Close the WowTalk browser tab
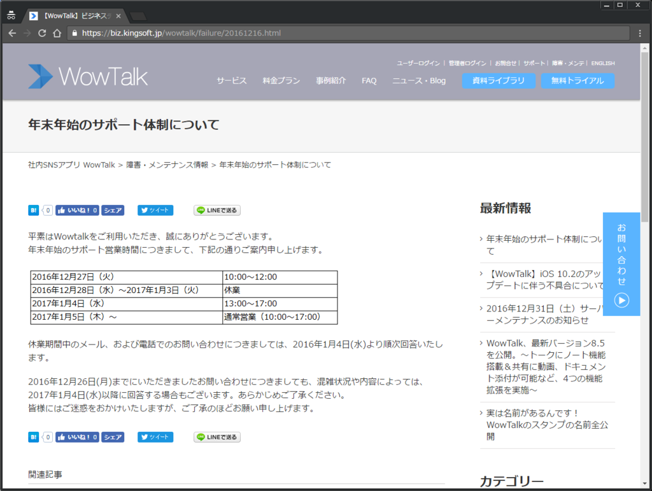652x491 pixels. point(118,16)
